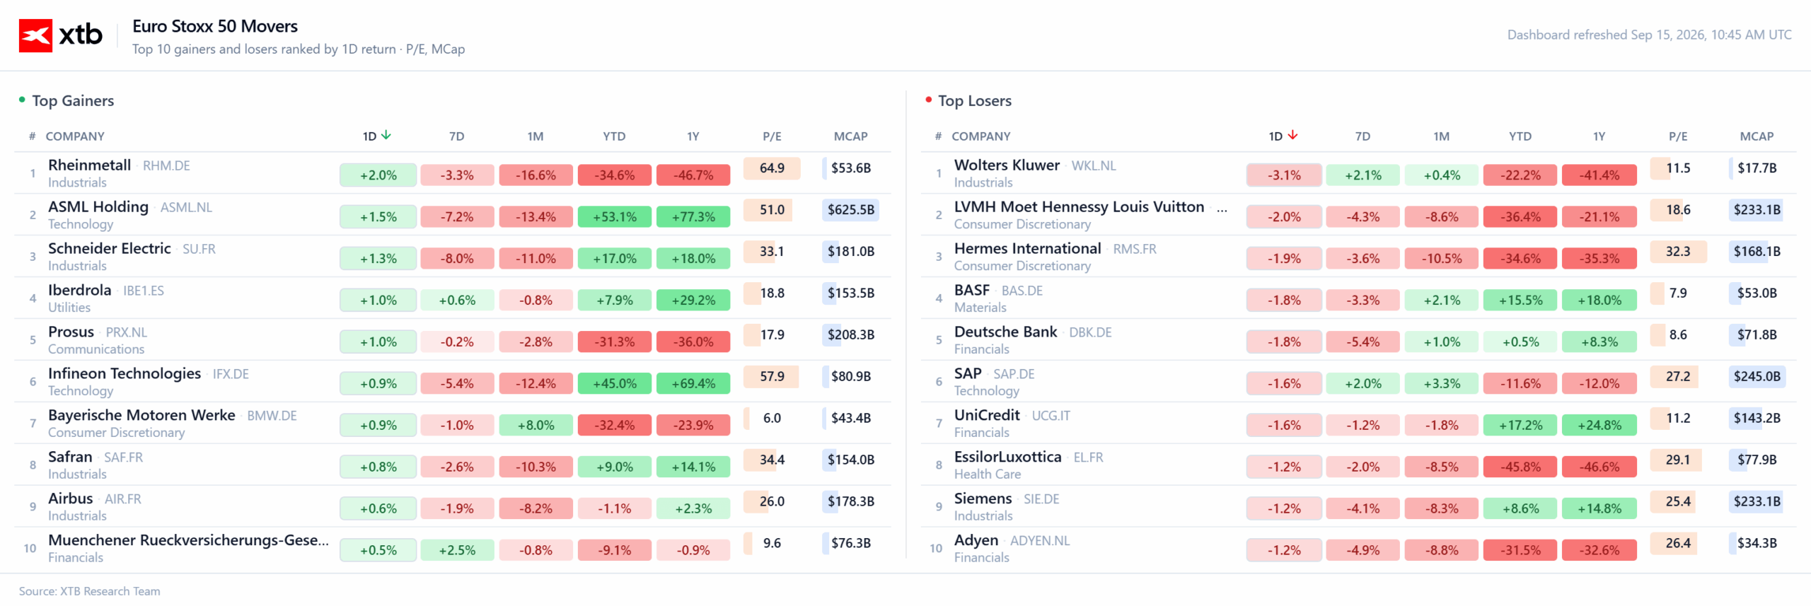Click Iberdrola's 18.8 P/E value
Image resolution: width=1811 pixels, height=606 pixels.
click(x=772, y=293)
